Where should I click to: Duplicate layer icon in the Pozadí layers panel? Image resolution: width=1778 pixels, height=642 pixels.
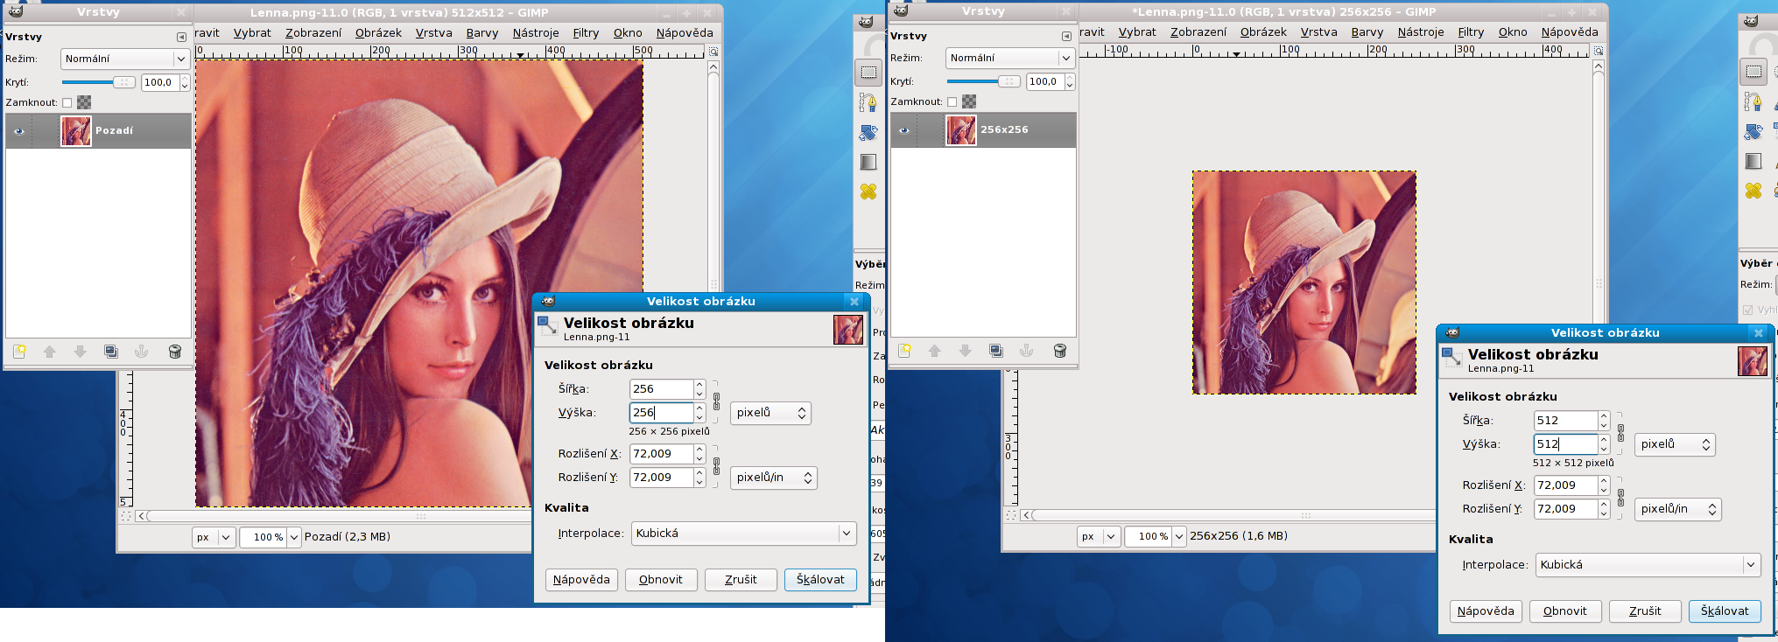pyautogui.click(x=111, y=352)
